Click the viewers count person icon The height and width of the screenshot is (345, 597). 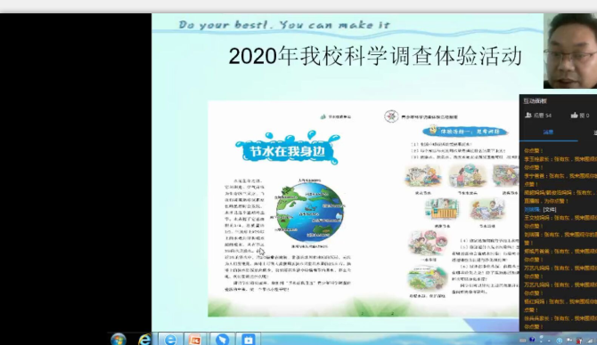[528, 115]
